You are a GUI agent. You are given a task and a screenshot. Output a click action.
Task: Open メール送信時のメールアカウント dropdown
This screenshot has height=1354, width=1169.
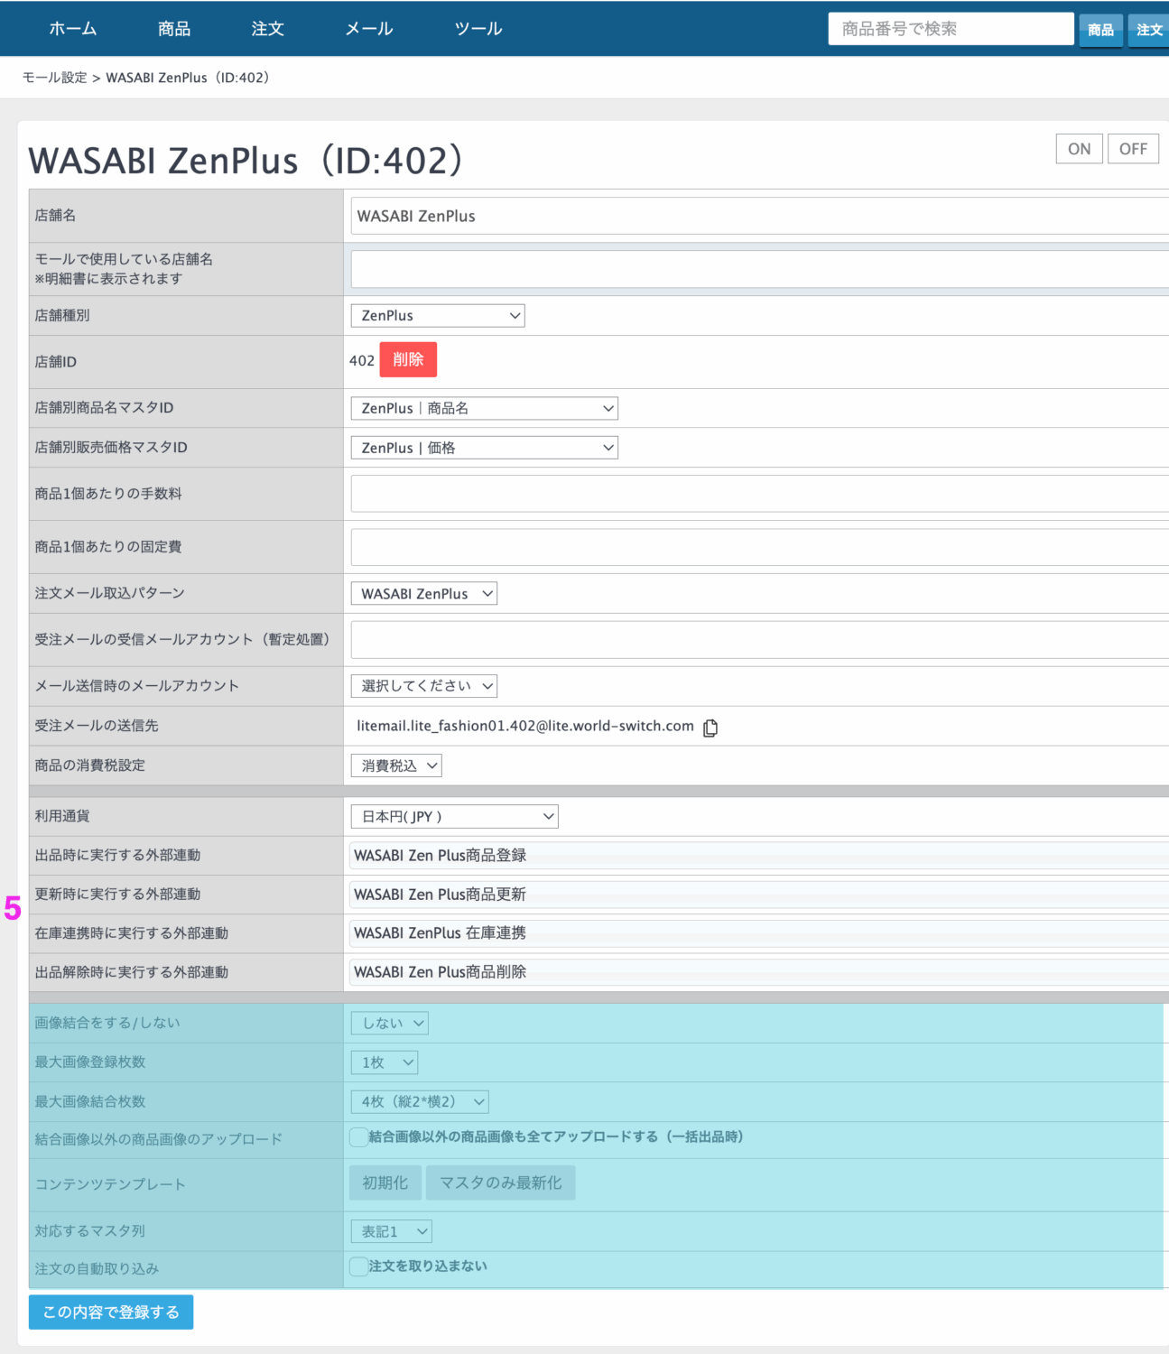(424, 686)
